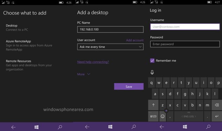Tap the i key

click(203, 83)
